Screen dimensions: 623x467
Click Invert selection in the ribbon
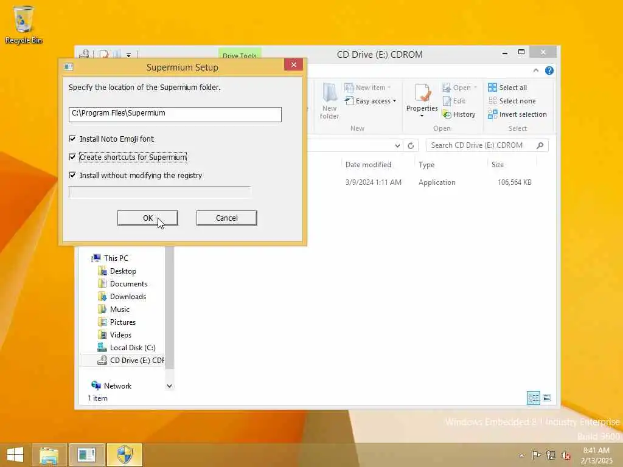pyautogui.click(x=517, y=114)
